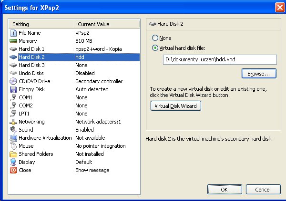Select the Display label
The height and width of the screenshot is (201, 286).
[27, 162]
